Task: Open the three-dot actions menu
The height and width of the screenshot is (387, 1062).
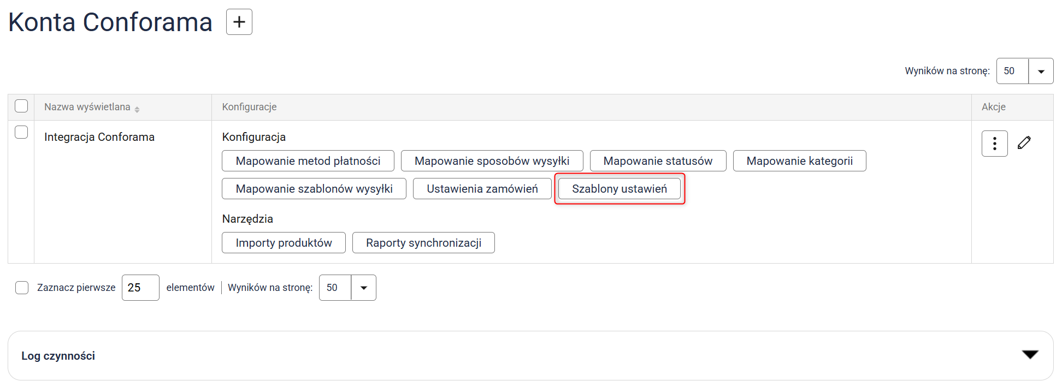Action: [x=994, y=144]
